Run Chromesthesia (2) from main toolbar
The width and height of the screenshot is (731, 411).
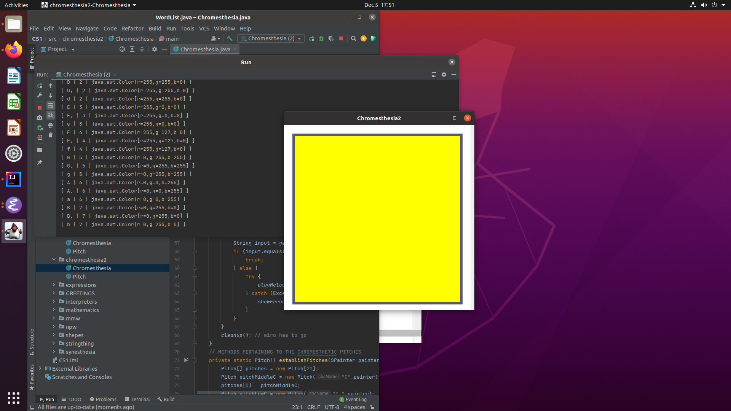[312, 38]
